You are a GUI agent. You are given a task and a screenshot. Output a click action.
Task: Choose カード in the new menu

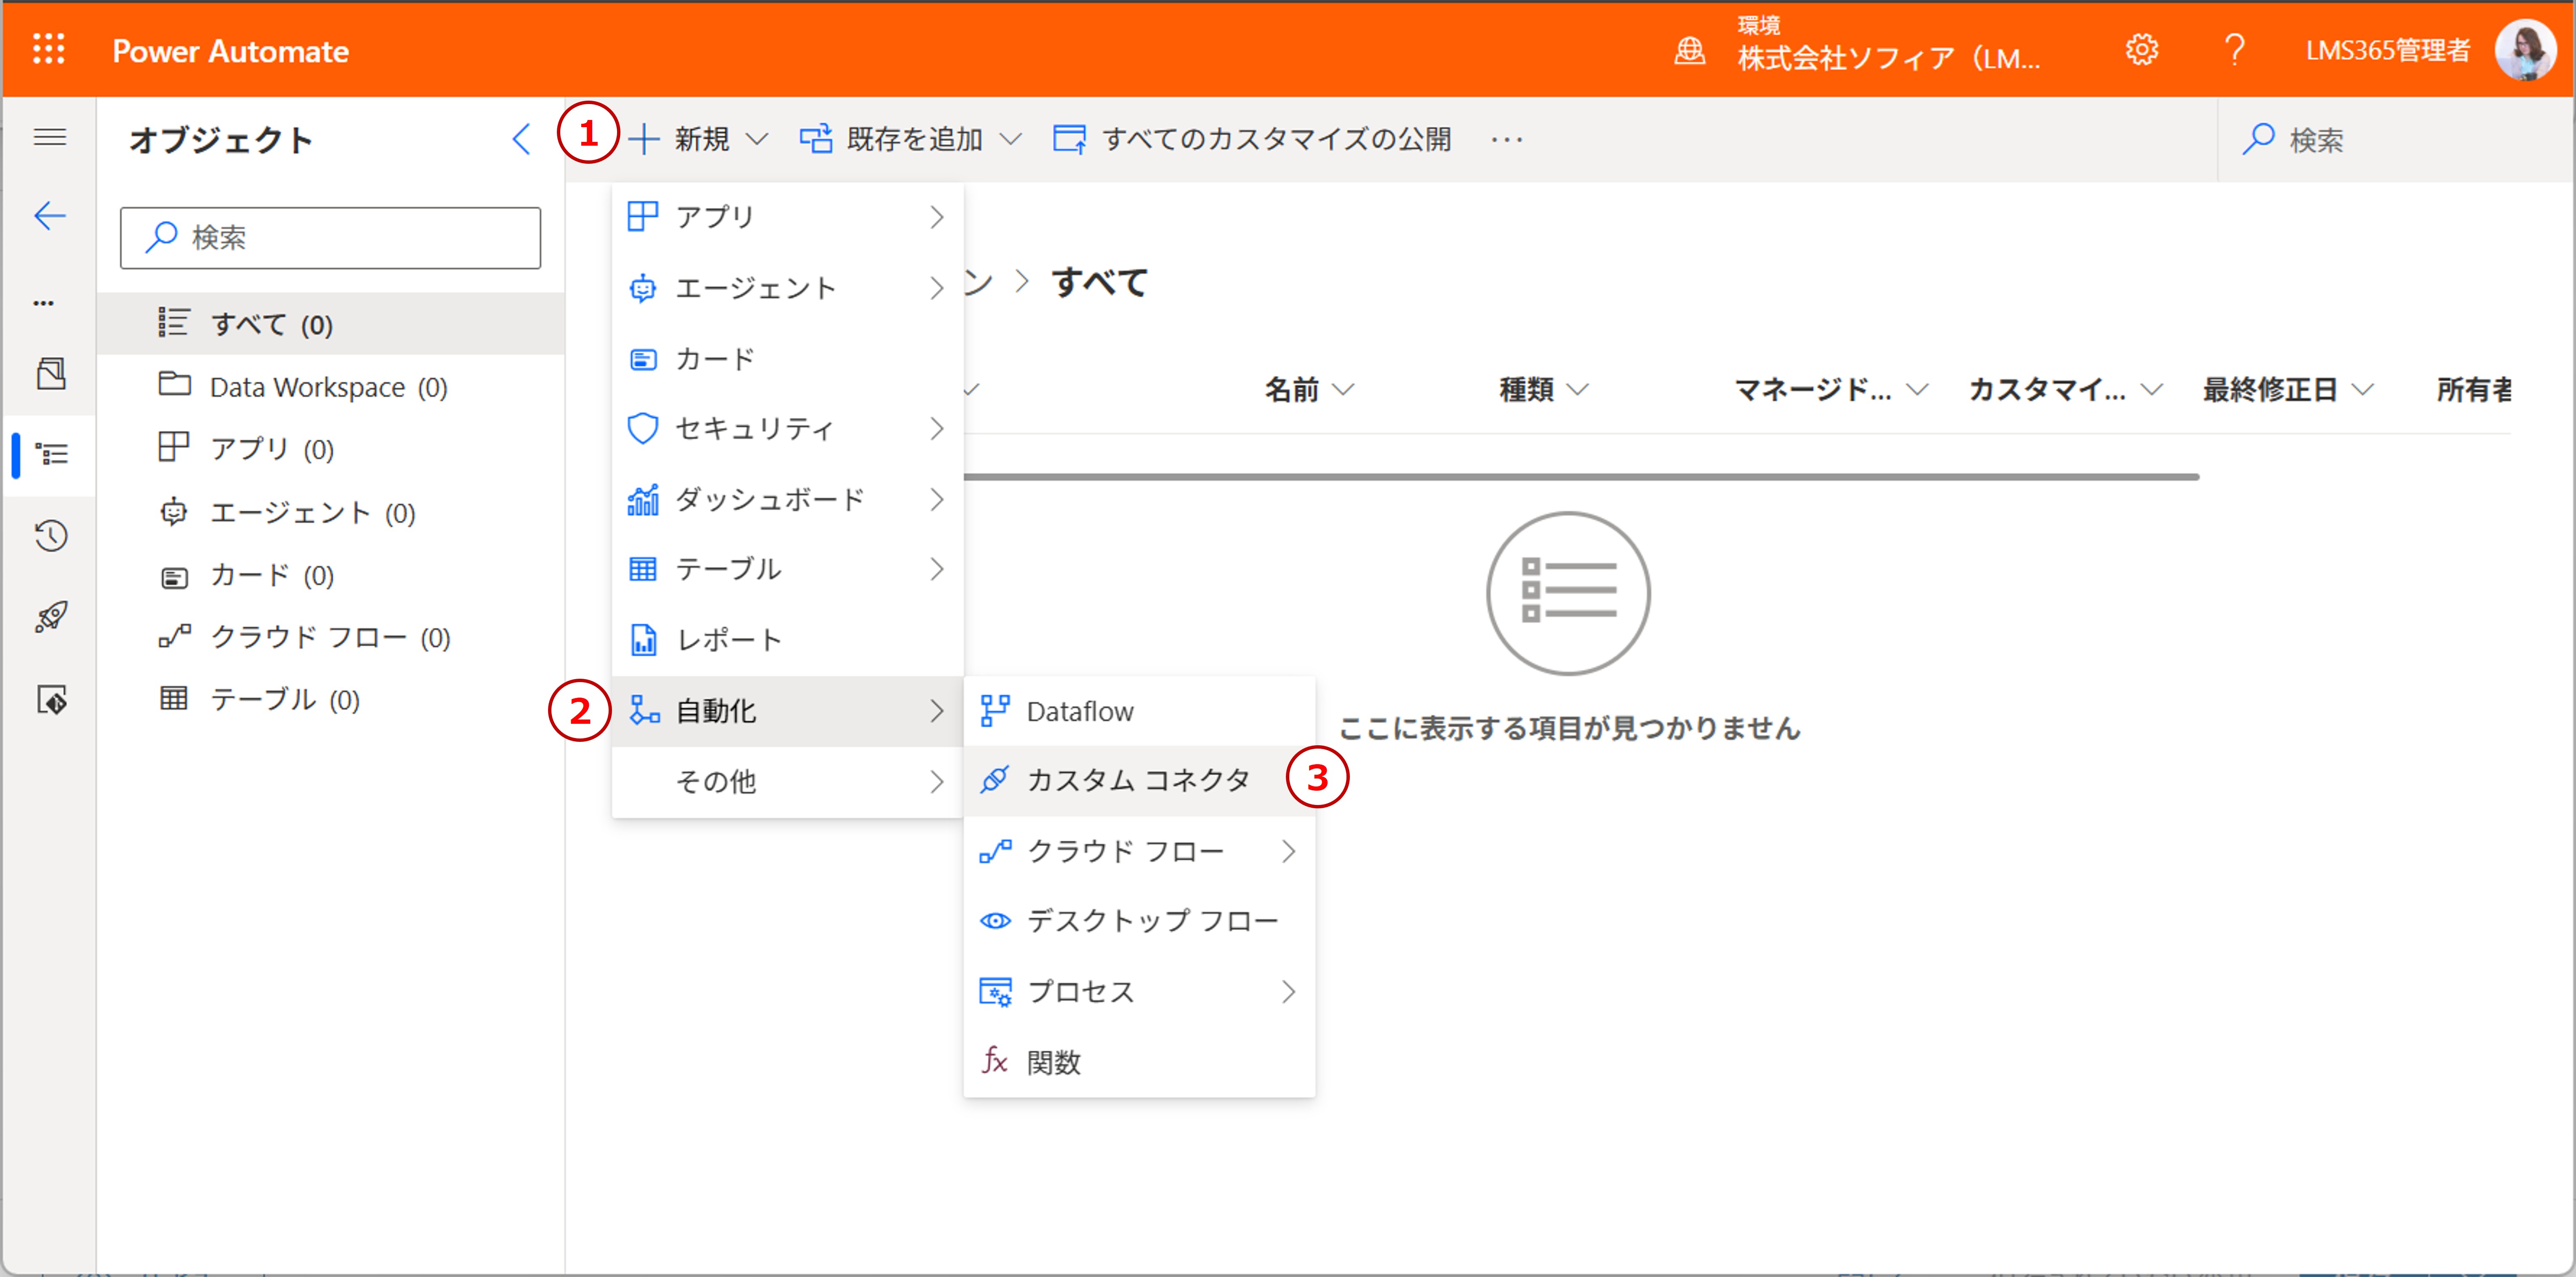[787, 359]
